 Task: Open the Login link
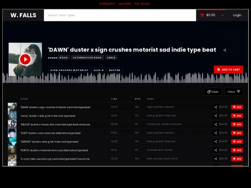click(x=237, y=15)
